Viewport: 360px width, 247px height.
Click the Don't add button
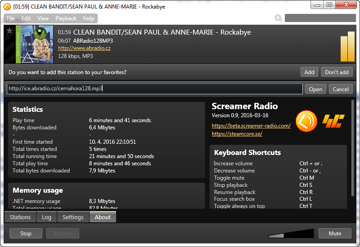click(337, 72)
